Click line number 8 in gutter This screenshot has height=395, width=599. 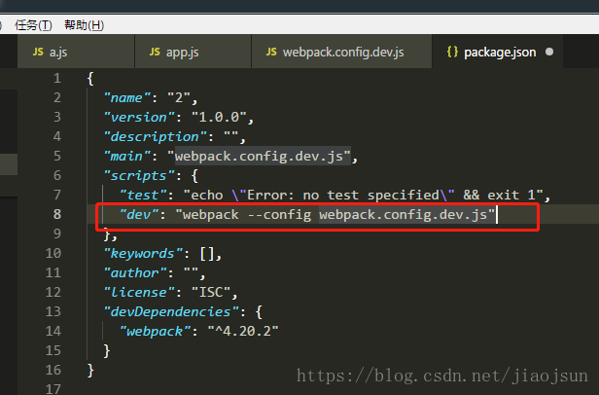57,214
